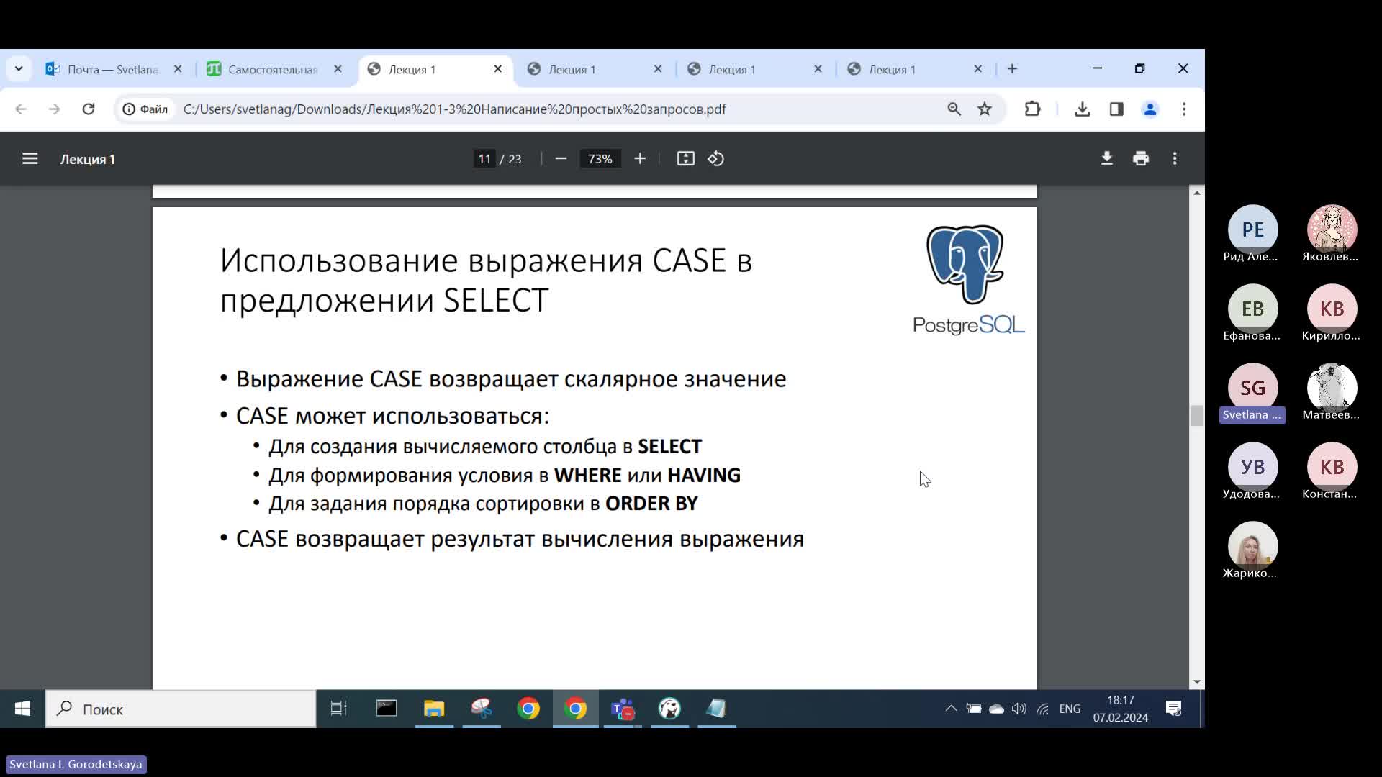Toggle Chrome side panel
1382x777 pixels.
[x=1116, y=109]
